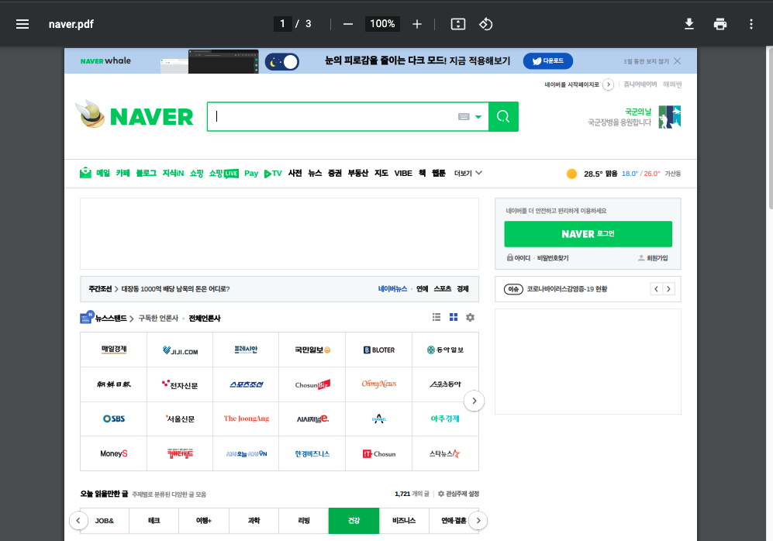
Task: Click the fit to page icon
Action: 458,24
